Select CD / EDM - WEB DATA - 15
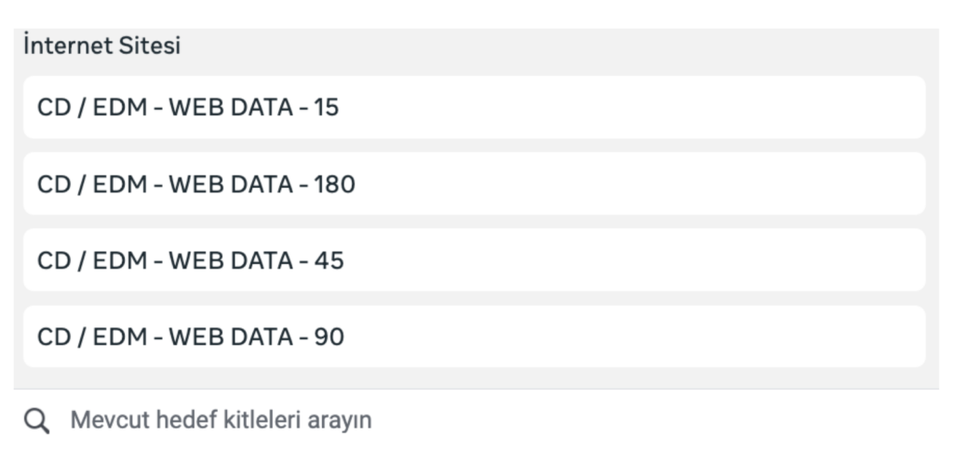953x476 pixels. pos(474,107)
